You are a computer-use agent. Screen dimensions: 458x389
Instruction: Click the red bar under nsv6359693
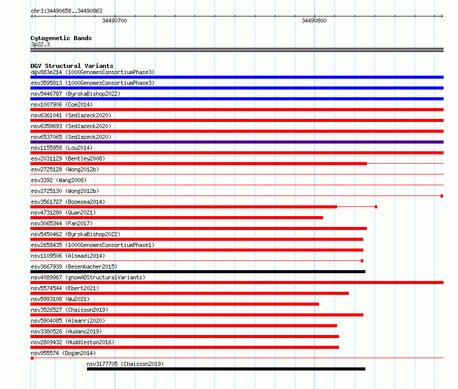click(237, 131)
